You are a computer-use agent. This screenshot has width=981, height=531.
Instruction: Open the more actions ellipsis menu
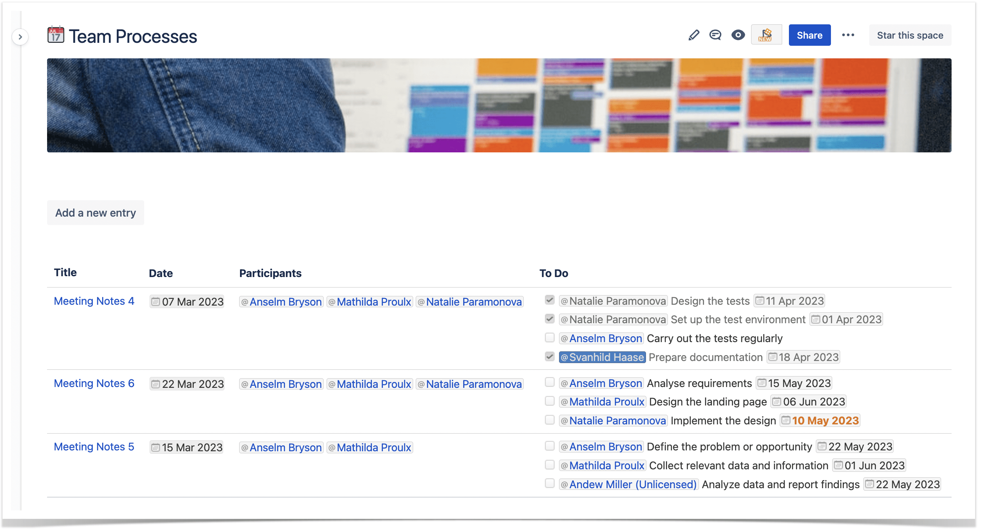pos(848,35)
